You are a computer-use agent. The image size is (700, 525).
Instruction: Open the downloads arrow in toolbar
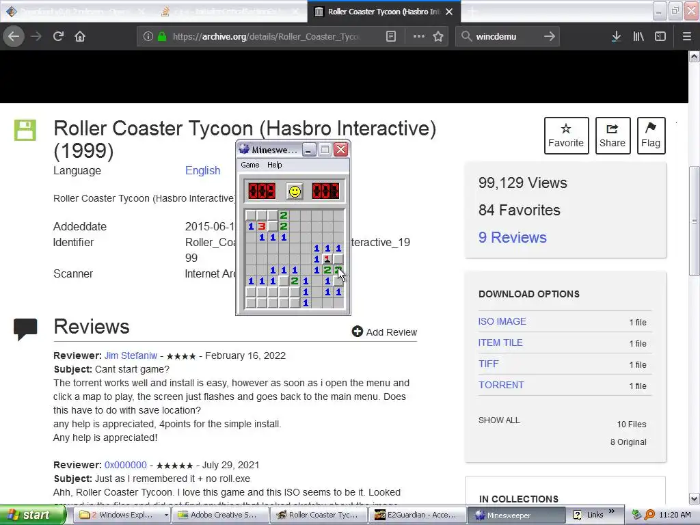click(616, 36)
